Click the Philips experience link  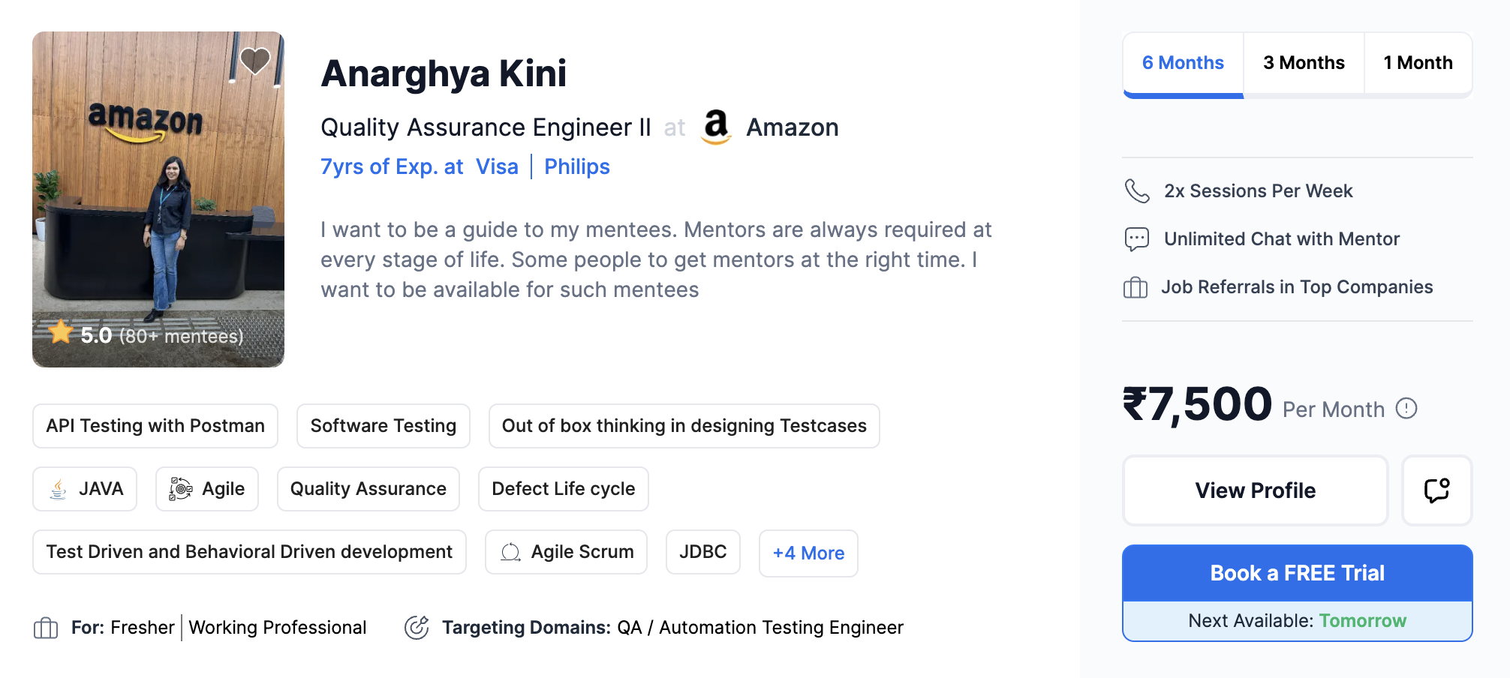tap(576, 166)
